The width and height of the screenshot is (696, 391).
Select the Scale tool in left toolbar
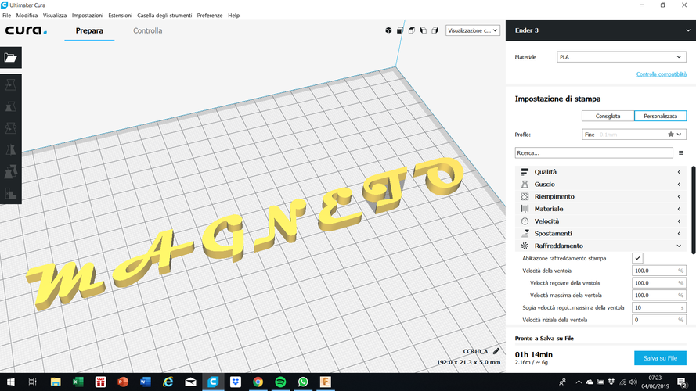[x=11, y=106]
